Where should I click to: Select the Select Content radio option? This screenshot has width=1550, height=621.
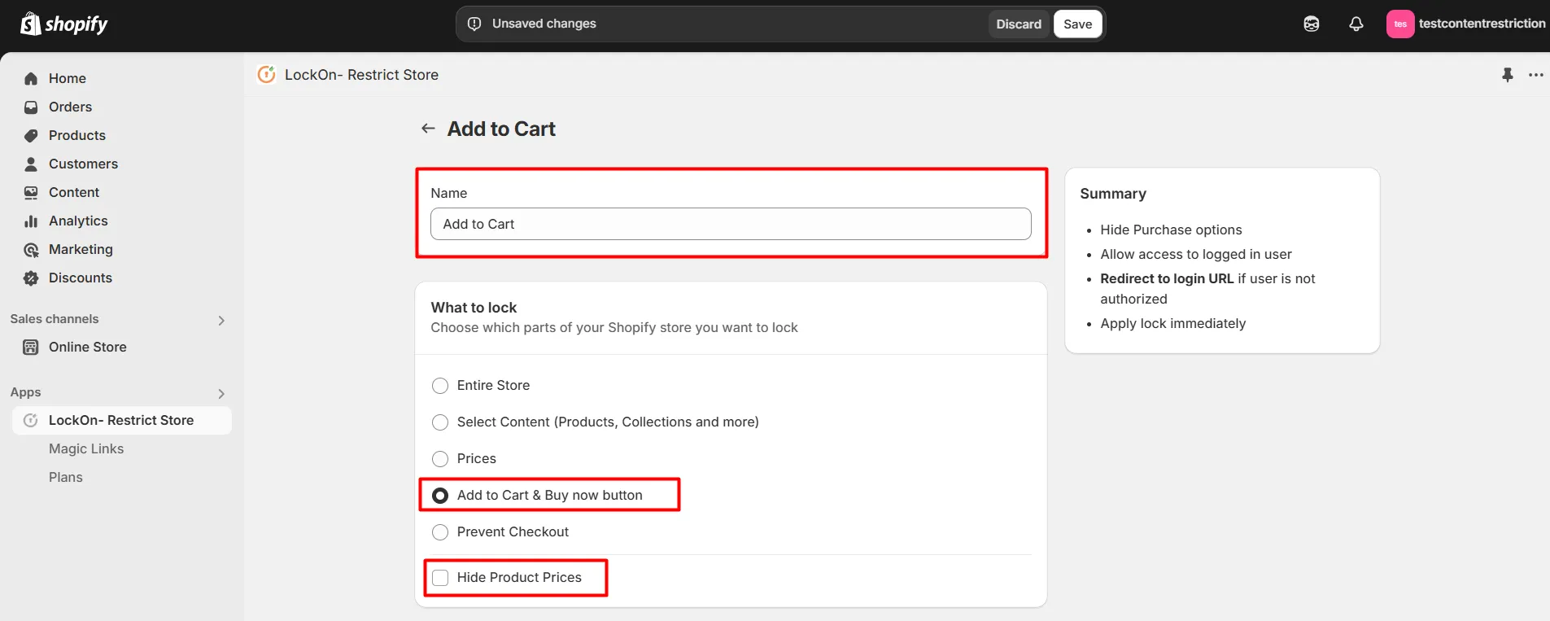(440, 422)
